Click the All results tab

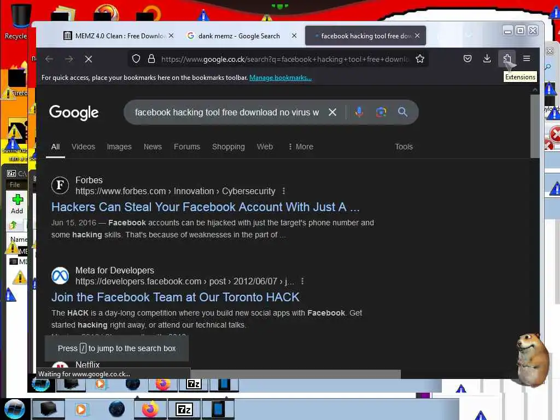point(55,147)
